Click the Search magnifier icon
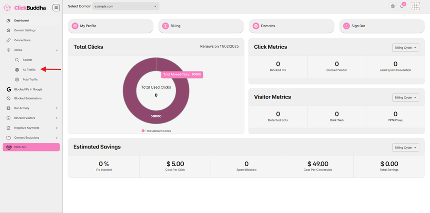The image size is (430, 213). click(x=17, y=60)
